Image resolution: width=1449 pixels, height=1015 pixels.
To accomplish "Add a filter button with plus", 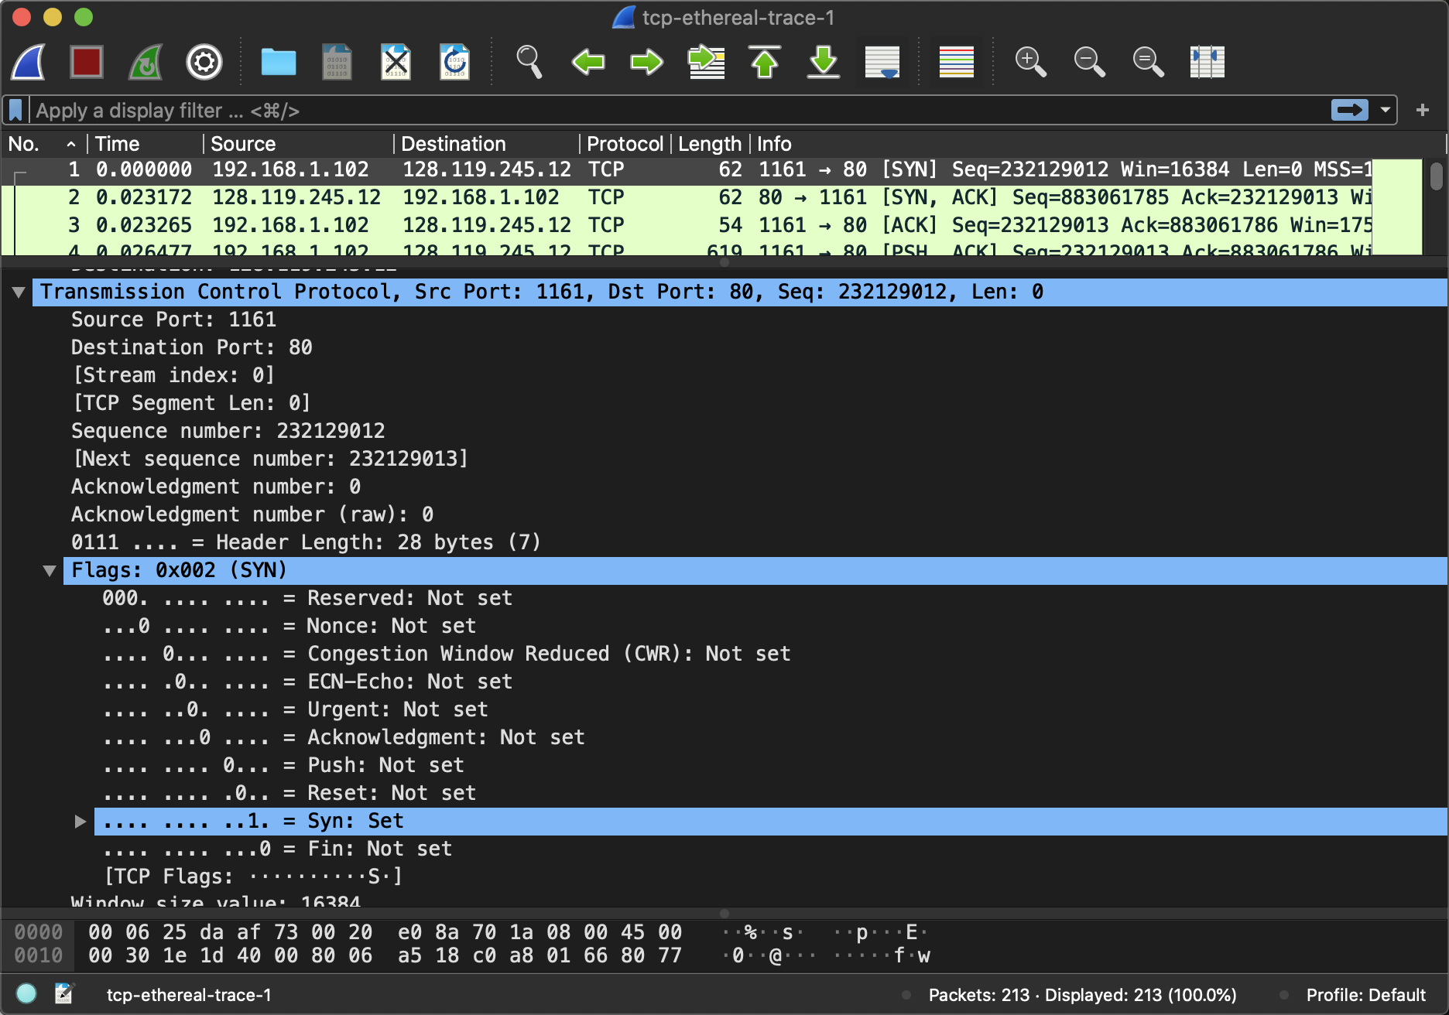I will [1422, 111].
